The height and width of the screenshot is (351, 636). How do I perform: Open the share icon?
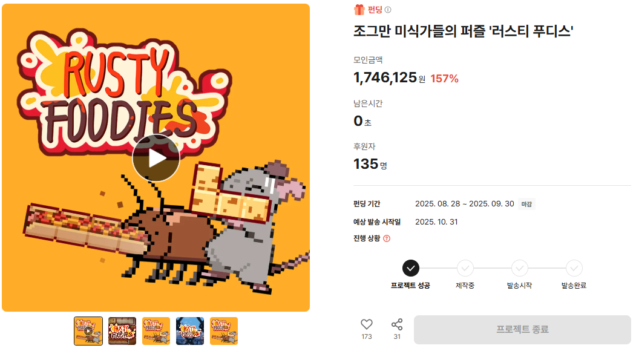(397, 324)
